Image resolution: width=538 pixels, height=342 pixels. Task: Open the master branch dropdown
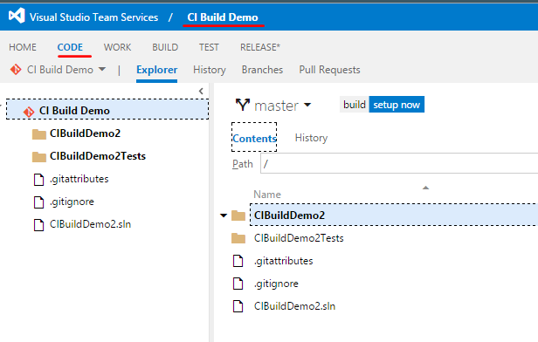tap(283, 106)
